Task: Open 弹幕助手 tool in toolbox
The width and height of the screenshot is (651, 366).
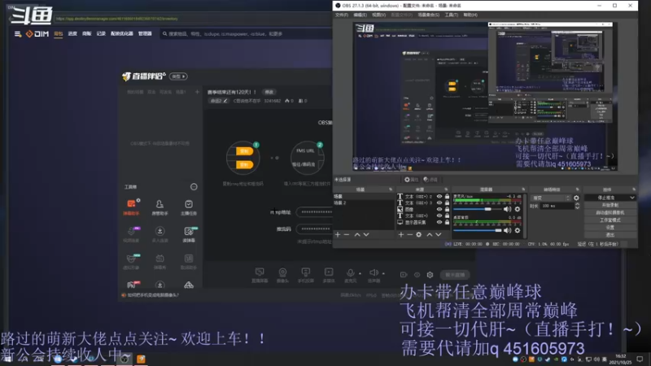Action: (x=131, y=207)
